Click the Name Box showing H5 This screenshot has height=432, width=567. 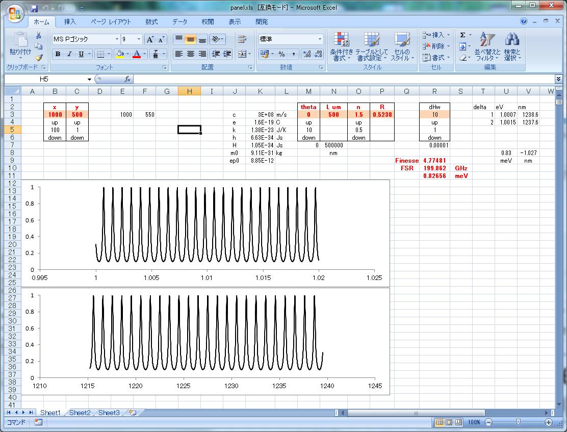point(44,79)
